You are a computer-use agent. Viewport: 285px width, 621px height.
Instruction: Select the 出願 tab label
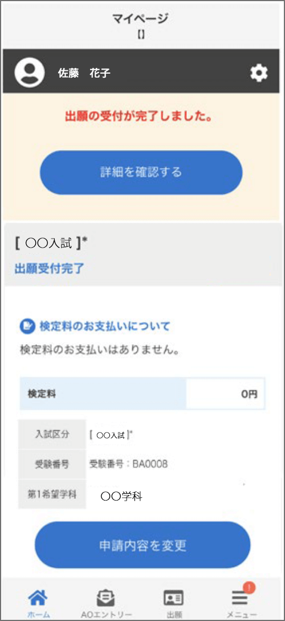tap(174, 615)
